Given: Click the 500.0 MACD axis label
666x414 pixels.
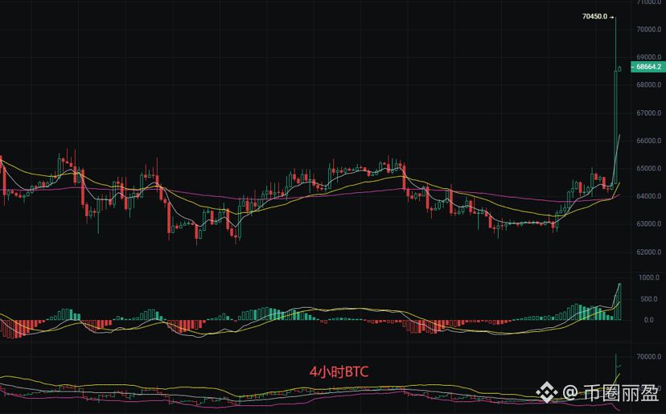Looking at the screenshot, I should (x=648, y=299).
